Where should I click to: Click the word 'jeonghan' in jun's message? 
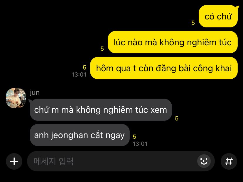[x=70, y=135]
